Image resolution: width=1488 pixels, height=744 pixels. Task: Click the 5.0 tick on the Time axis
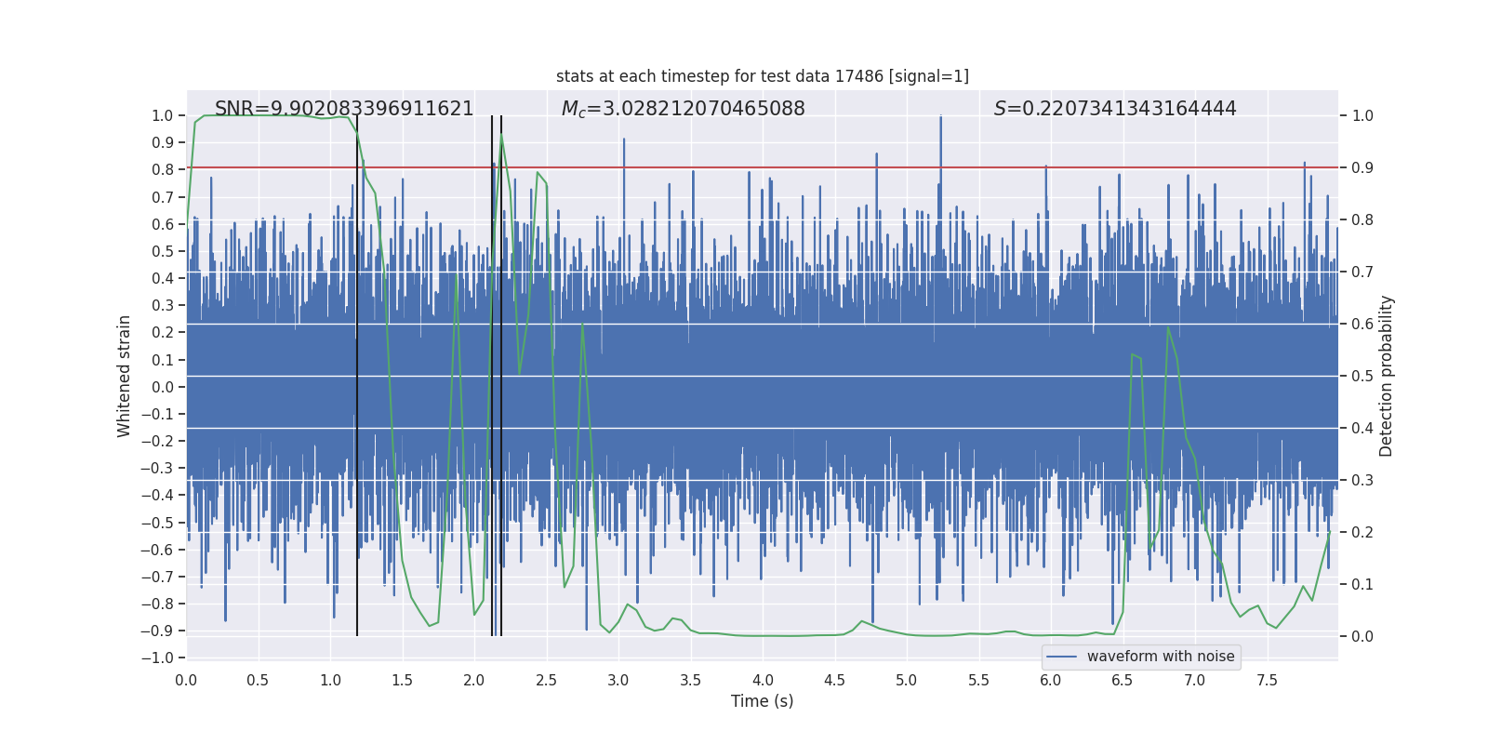[x=907, y=680]
